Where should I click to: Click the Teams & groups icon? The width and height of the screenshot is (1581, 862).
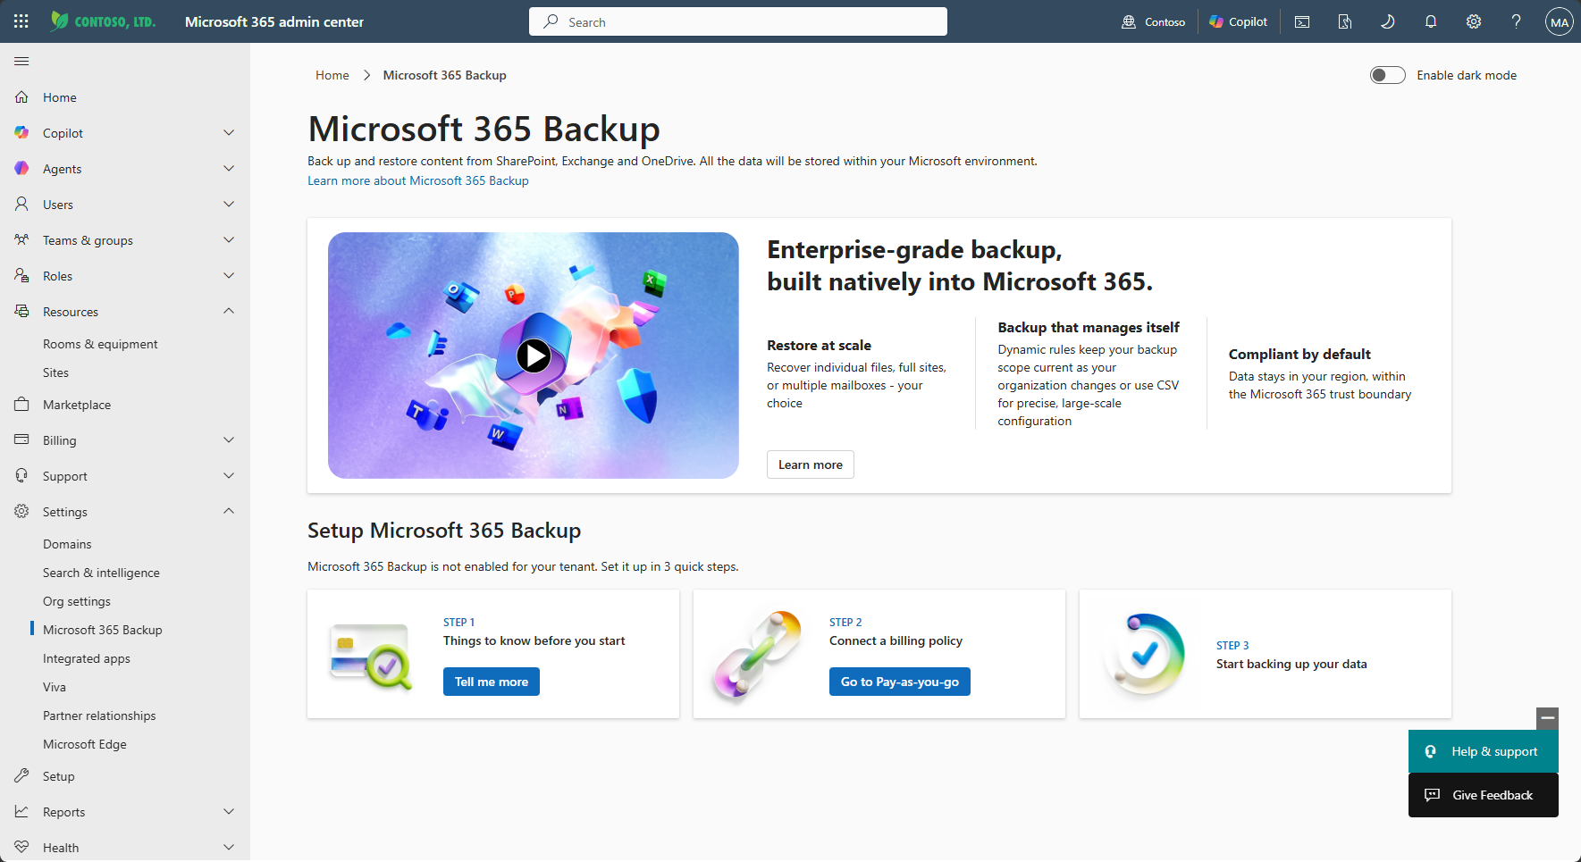[21, 240]
